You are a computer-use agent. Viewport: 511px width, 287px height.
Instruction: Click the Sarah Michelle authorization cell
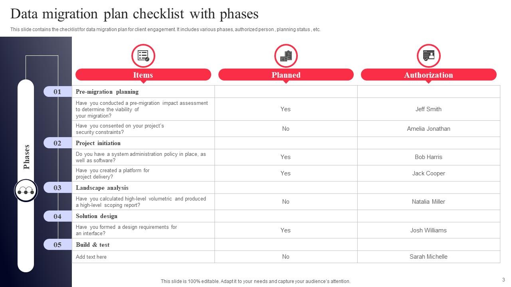pos(428,257)
